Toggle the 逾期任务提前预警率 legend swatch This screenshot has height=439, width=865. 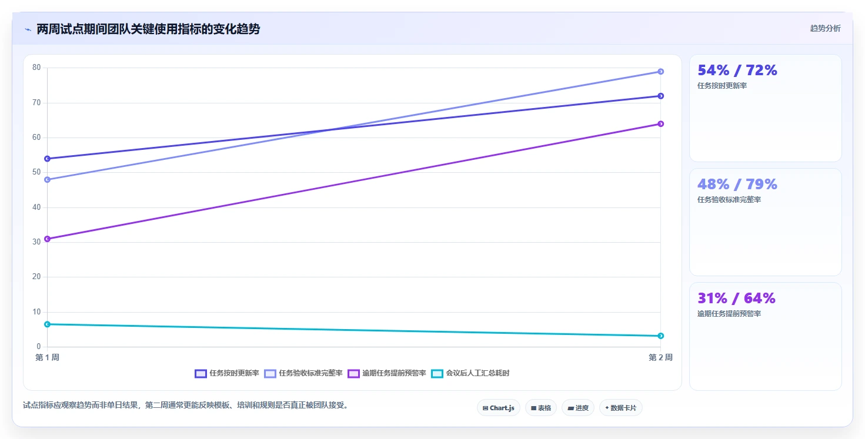[353, 373]
